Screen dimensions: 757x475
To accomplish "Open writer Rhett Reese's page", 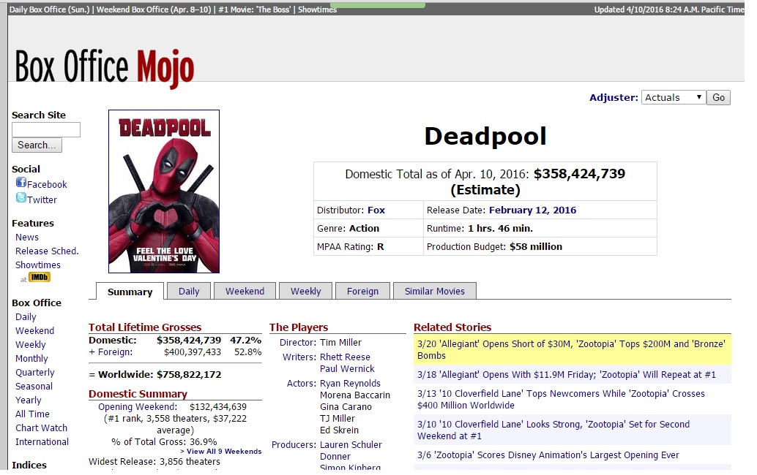I will point(345,357).
